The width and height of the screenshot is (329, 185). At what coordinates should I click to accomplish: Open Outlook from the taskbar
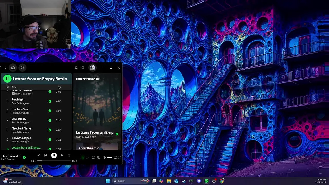click(176, 181)
